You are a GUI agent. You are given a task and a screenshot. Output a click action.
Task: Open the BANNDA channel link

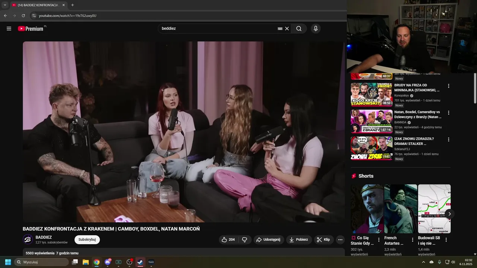400,122
